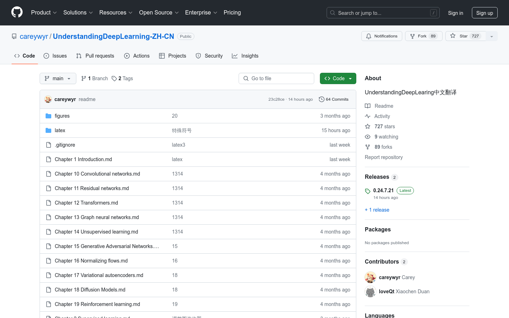
Task: Click the pulse icon beside Activity
Action: pos(368,116)
